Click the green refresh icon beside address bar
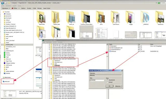166x99 pixels. click(x=159, y=3)
